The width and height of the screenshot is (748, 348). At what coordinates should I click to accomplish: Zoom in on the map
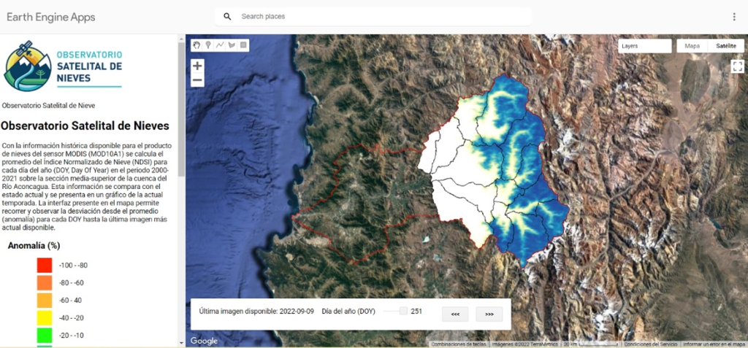tap(197, 66)
